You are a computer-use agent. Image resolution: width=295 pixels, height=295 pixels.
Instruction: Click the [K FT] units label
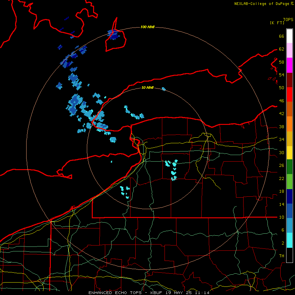277,23
